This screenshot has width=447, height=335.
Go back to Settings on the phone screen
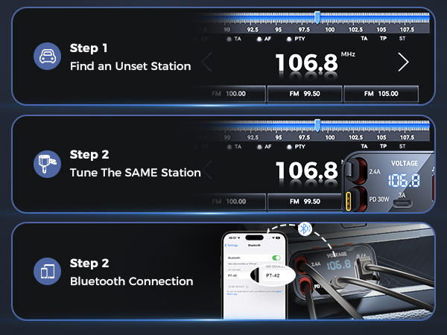click(x=232, y=245)
